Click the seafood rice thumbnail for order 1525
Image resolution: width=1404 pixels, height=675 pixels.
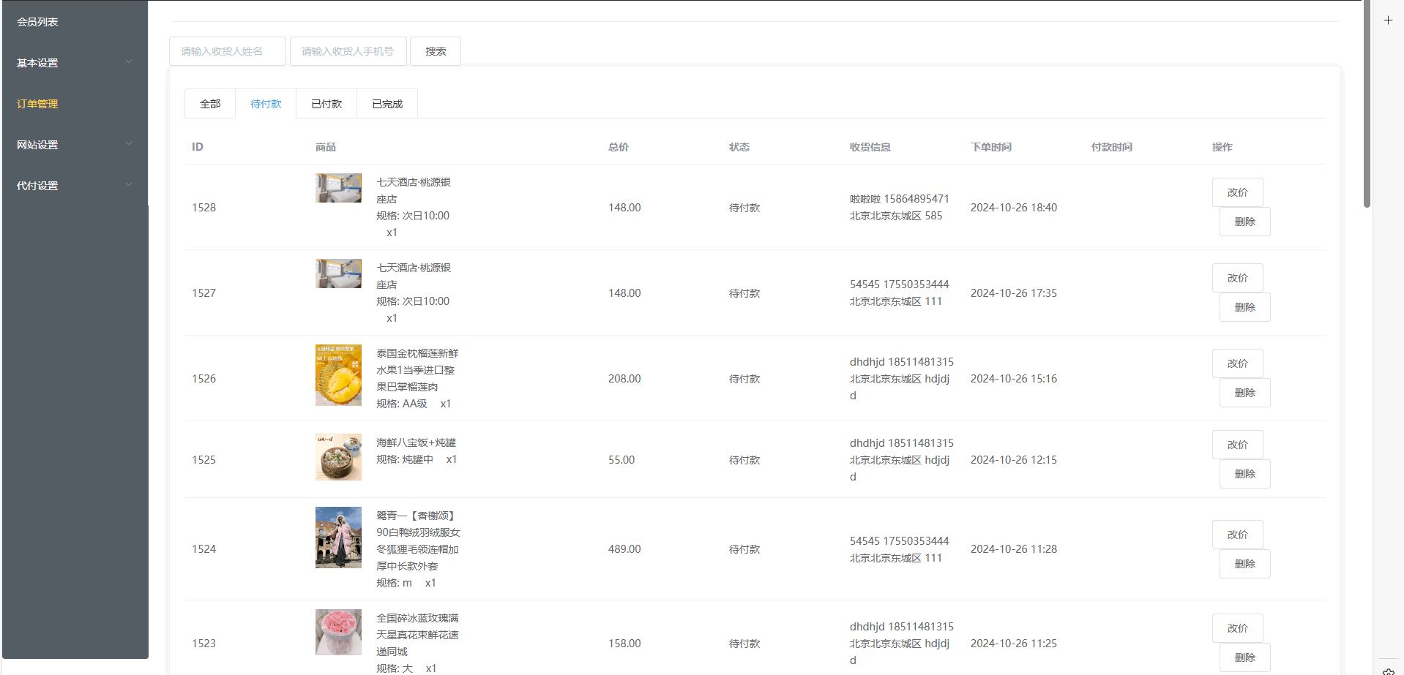[x=338, y=457]
